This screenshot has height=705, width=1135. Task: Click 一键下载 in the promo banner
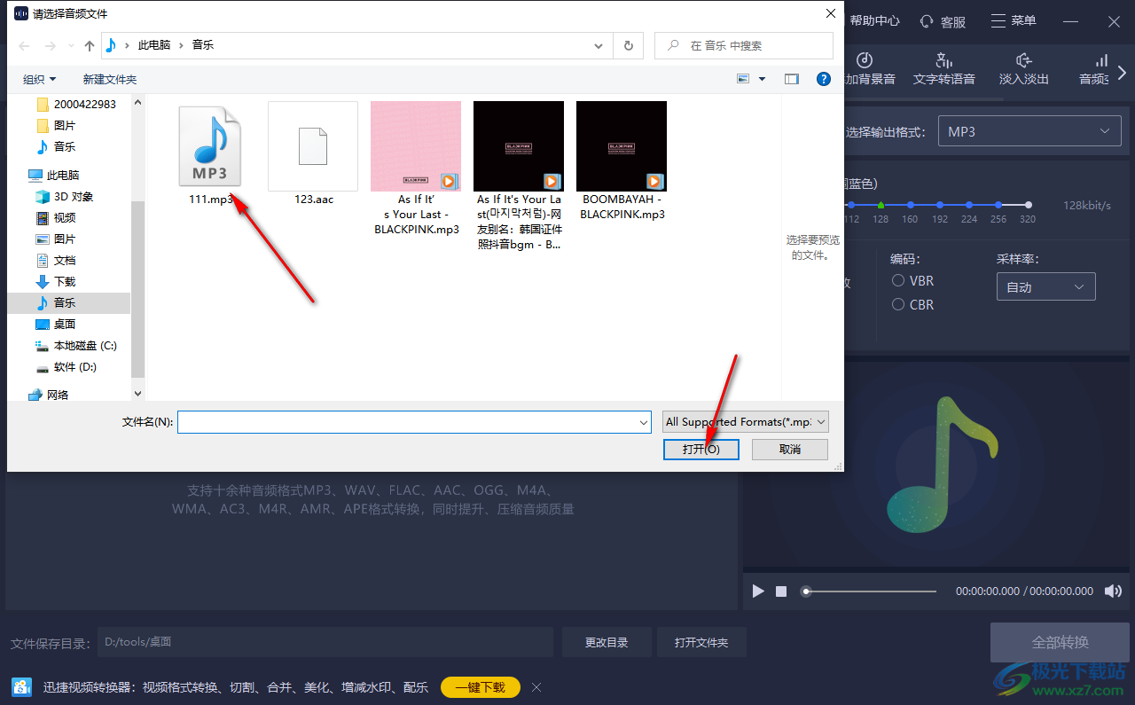[x=481, y=687]
